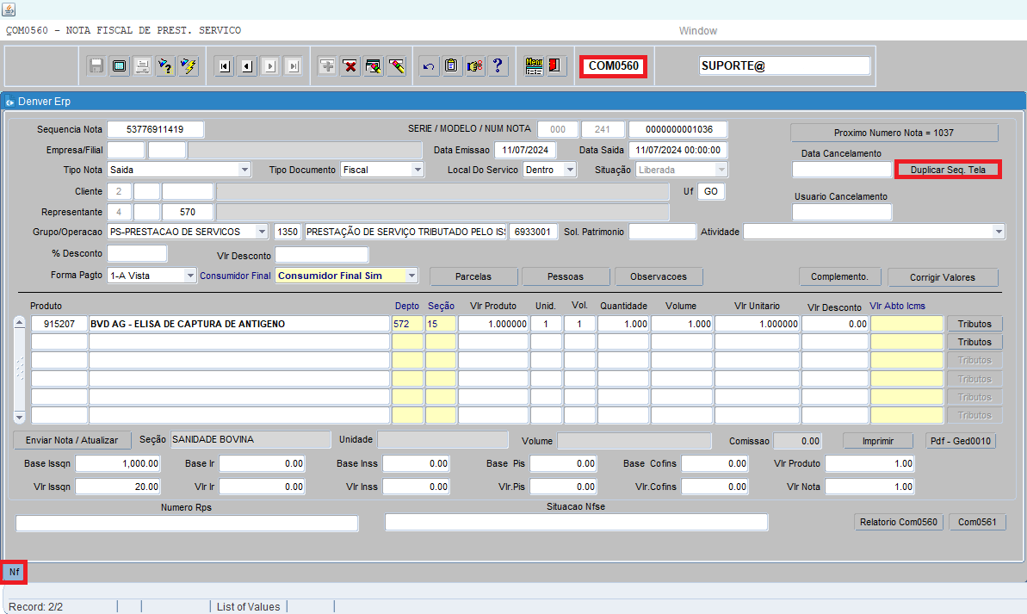
Task: Open the Forma Pagto dropdown
Action: (x=190, y=276)
